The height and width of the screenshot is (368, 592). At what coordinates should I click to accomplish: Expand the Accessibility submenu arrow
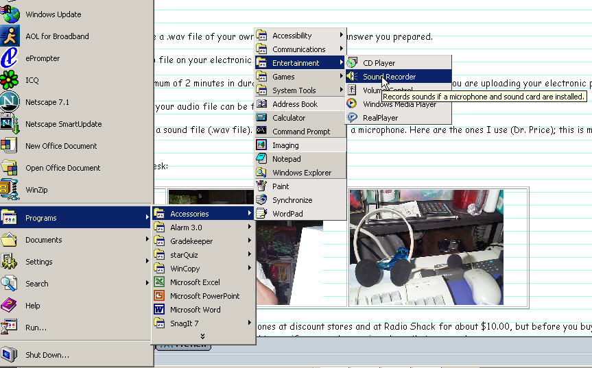pos(341,35)
